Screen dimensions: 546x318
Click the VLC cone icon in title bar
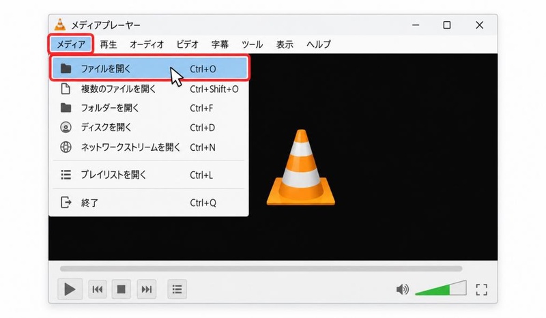point(60,25)
